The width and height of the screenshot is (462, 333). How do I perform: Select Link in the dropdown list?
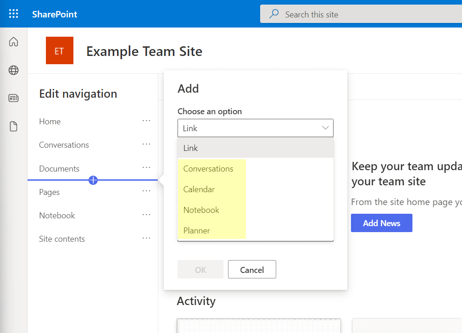click(256, 148)
